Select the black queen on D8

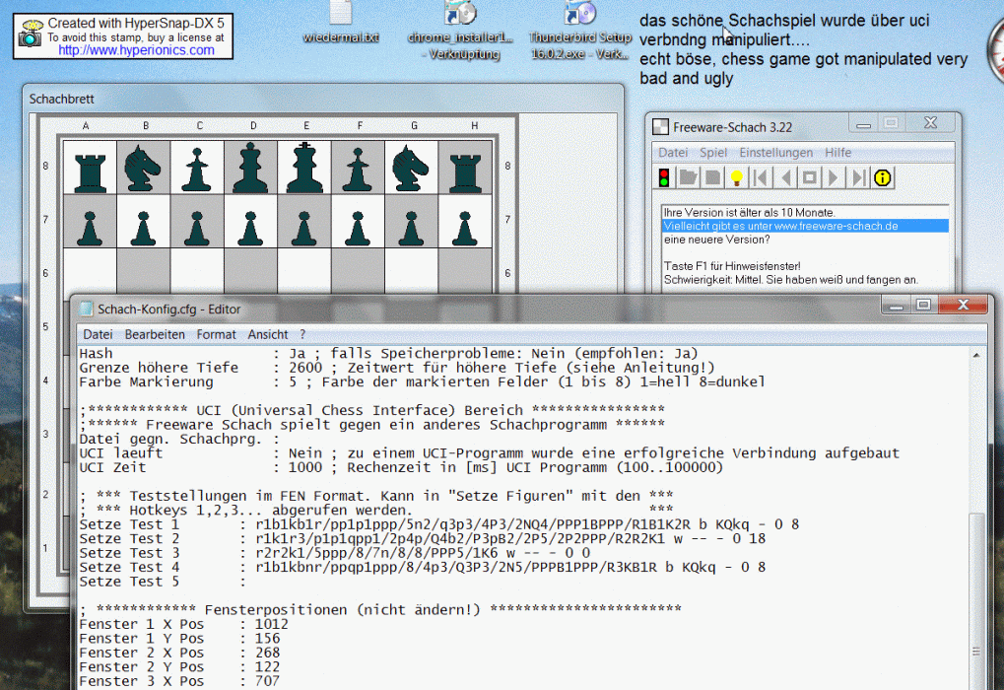point(251,168)
